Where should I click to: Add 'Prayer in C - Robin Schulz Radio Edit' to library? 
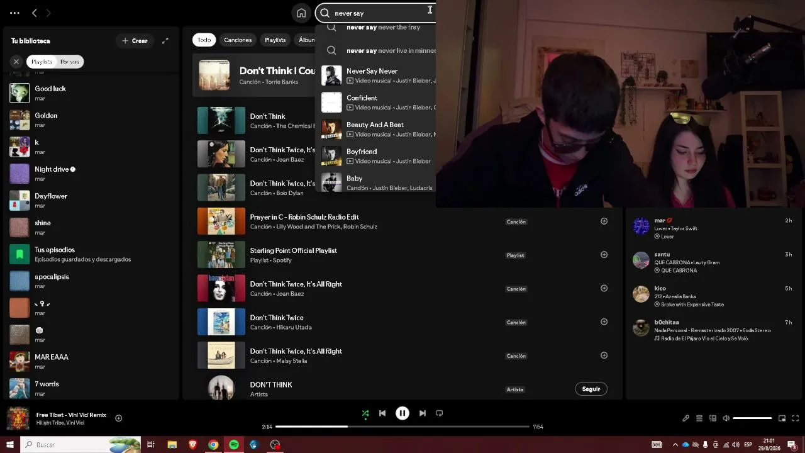click(604, 221)
